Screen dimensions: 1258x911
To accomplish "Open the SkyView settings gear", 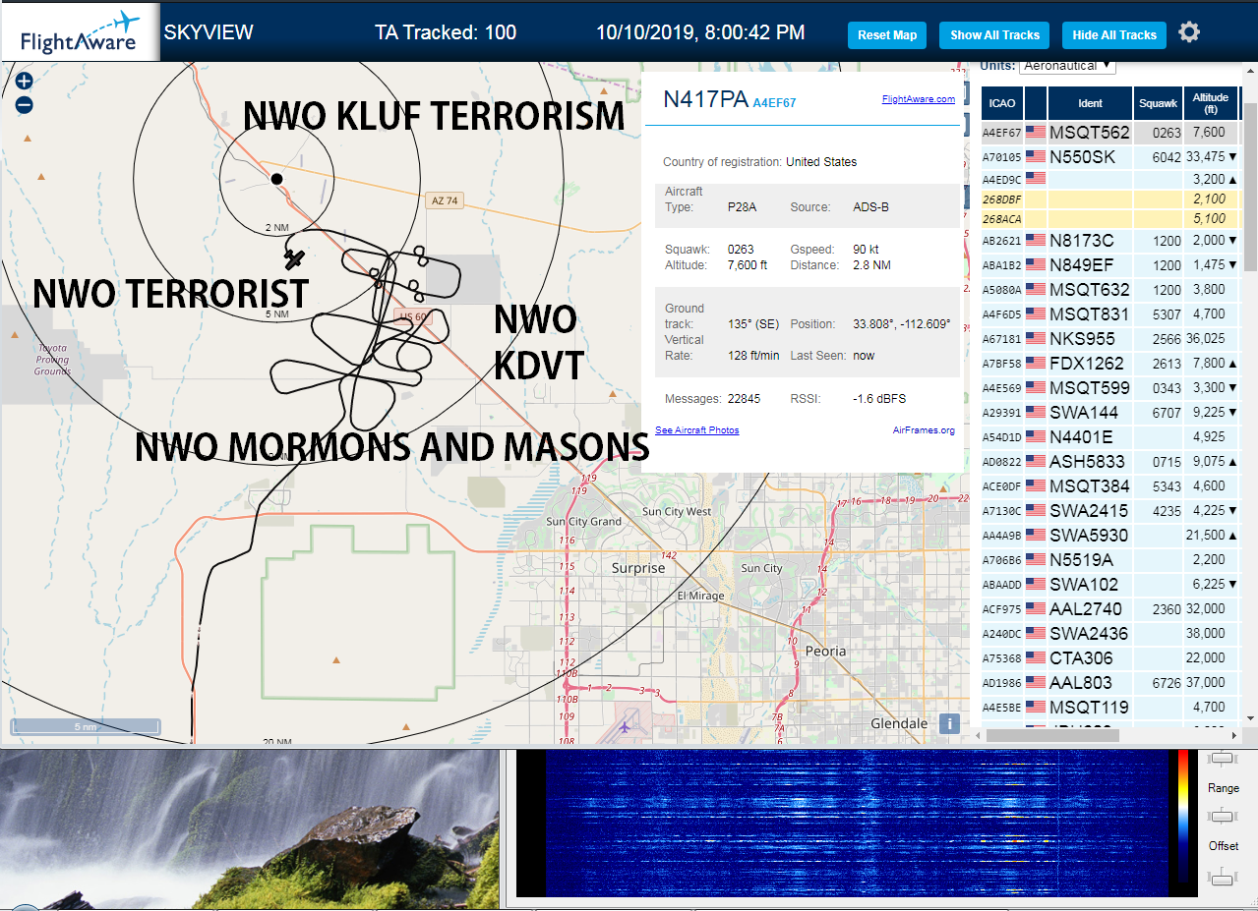I will click(x=1189, y=32).
